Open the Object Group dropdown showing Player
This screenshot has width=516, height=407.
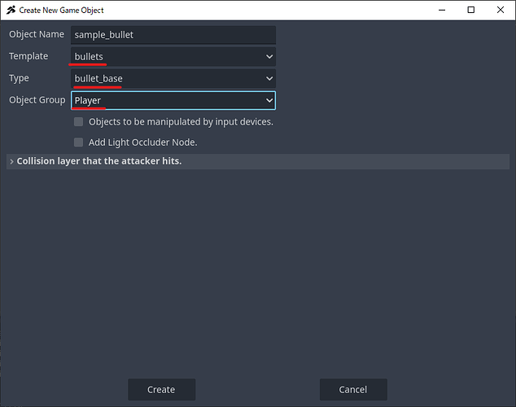pyautogui.click(x=173, y=100)
